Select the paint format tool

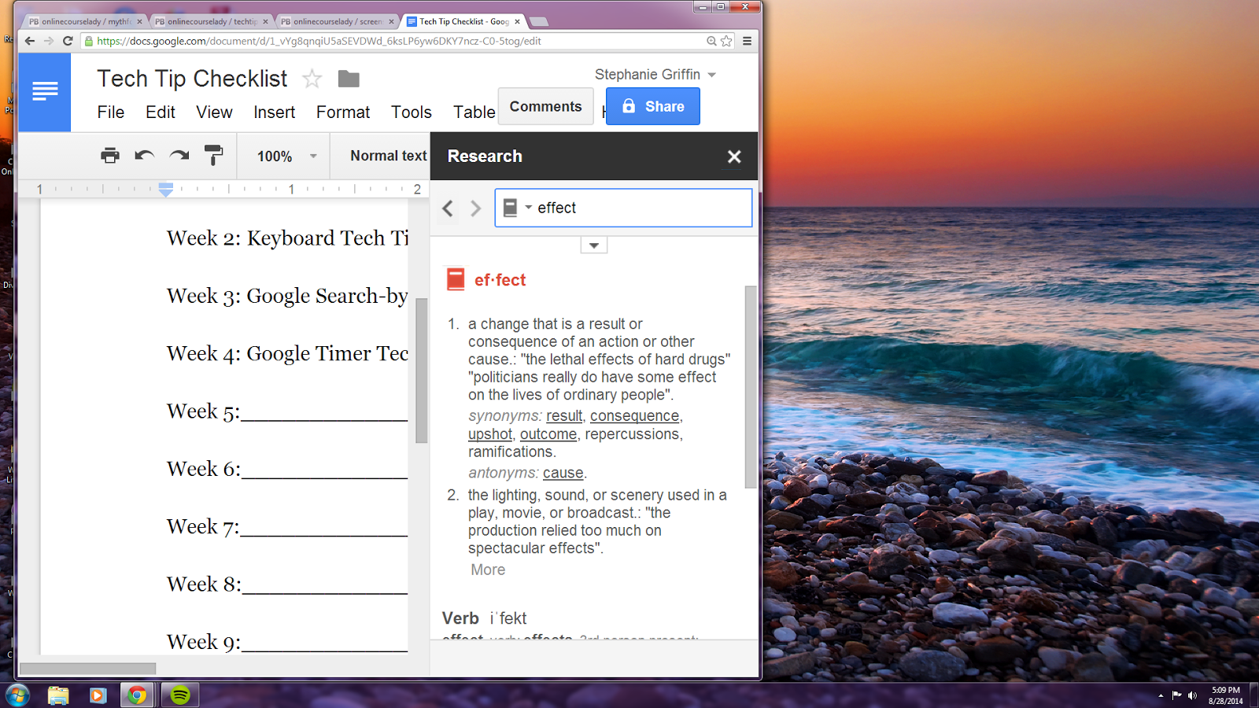pos(213,156)
